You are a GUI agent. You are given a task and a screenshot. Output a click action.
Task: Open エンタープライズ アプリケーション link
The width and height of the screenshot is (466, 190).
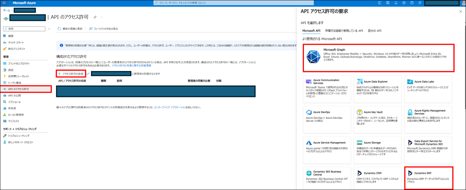pyautogui.click(x=170, y=107)
